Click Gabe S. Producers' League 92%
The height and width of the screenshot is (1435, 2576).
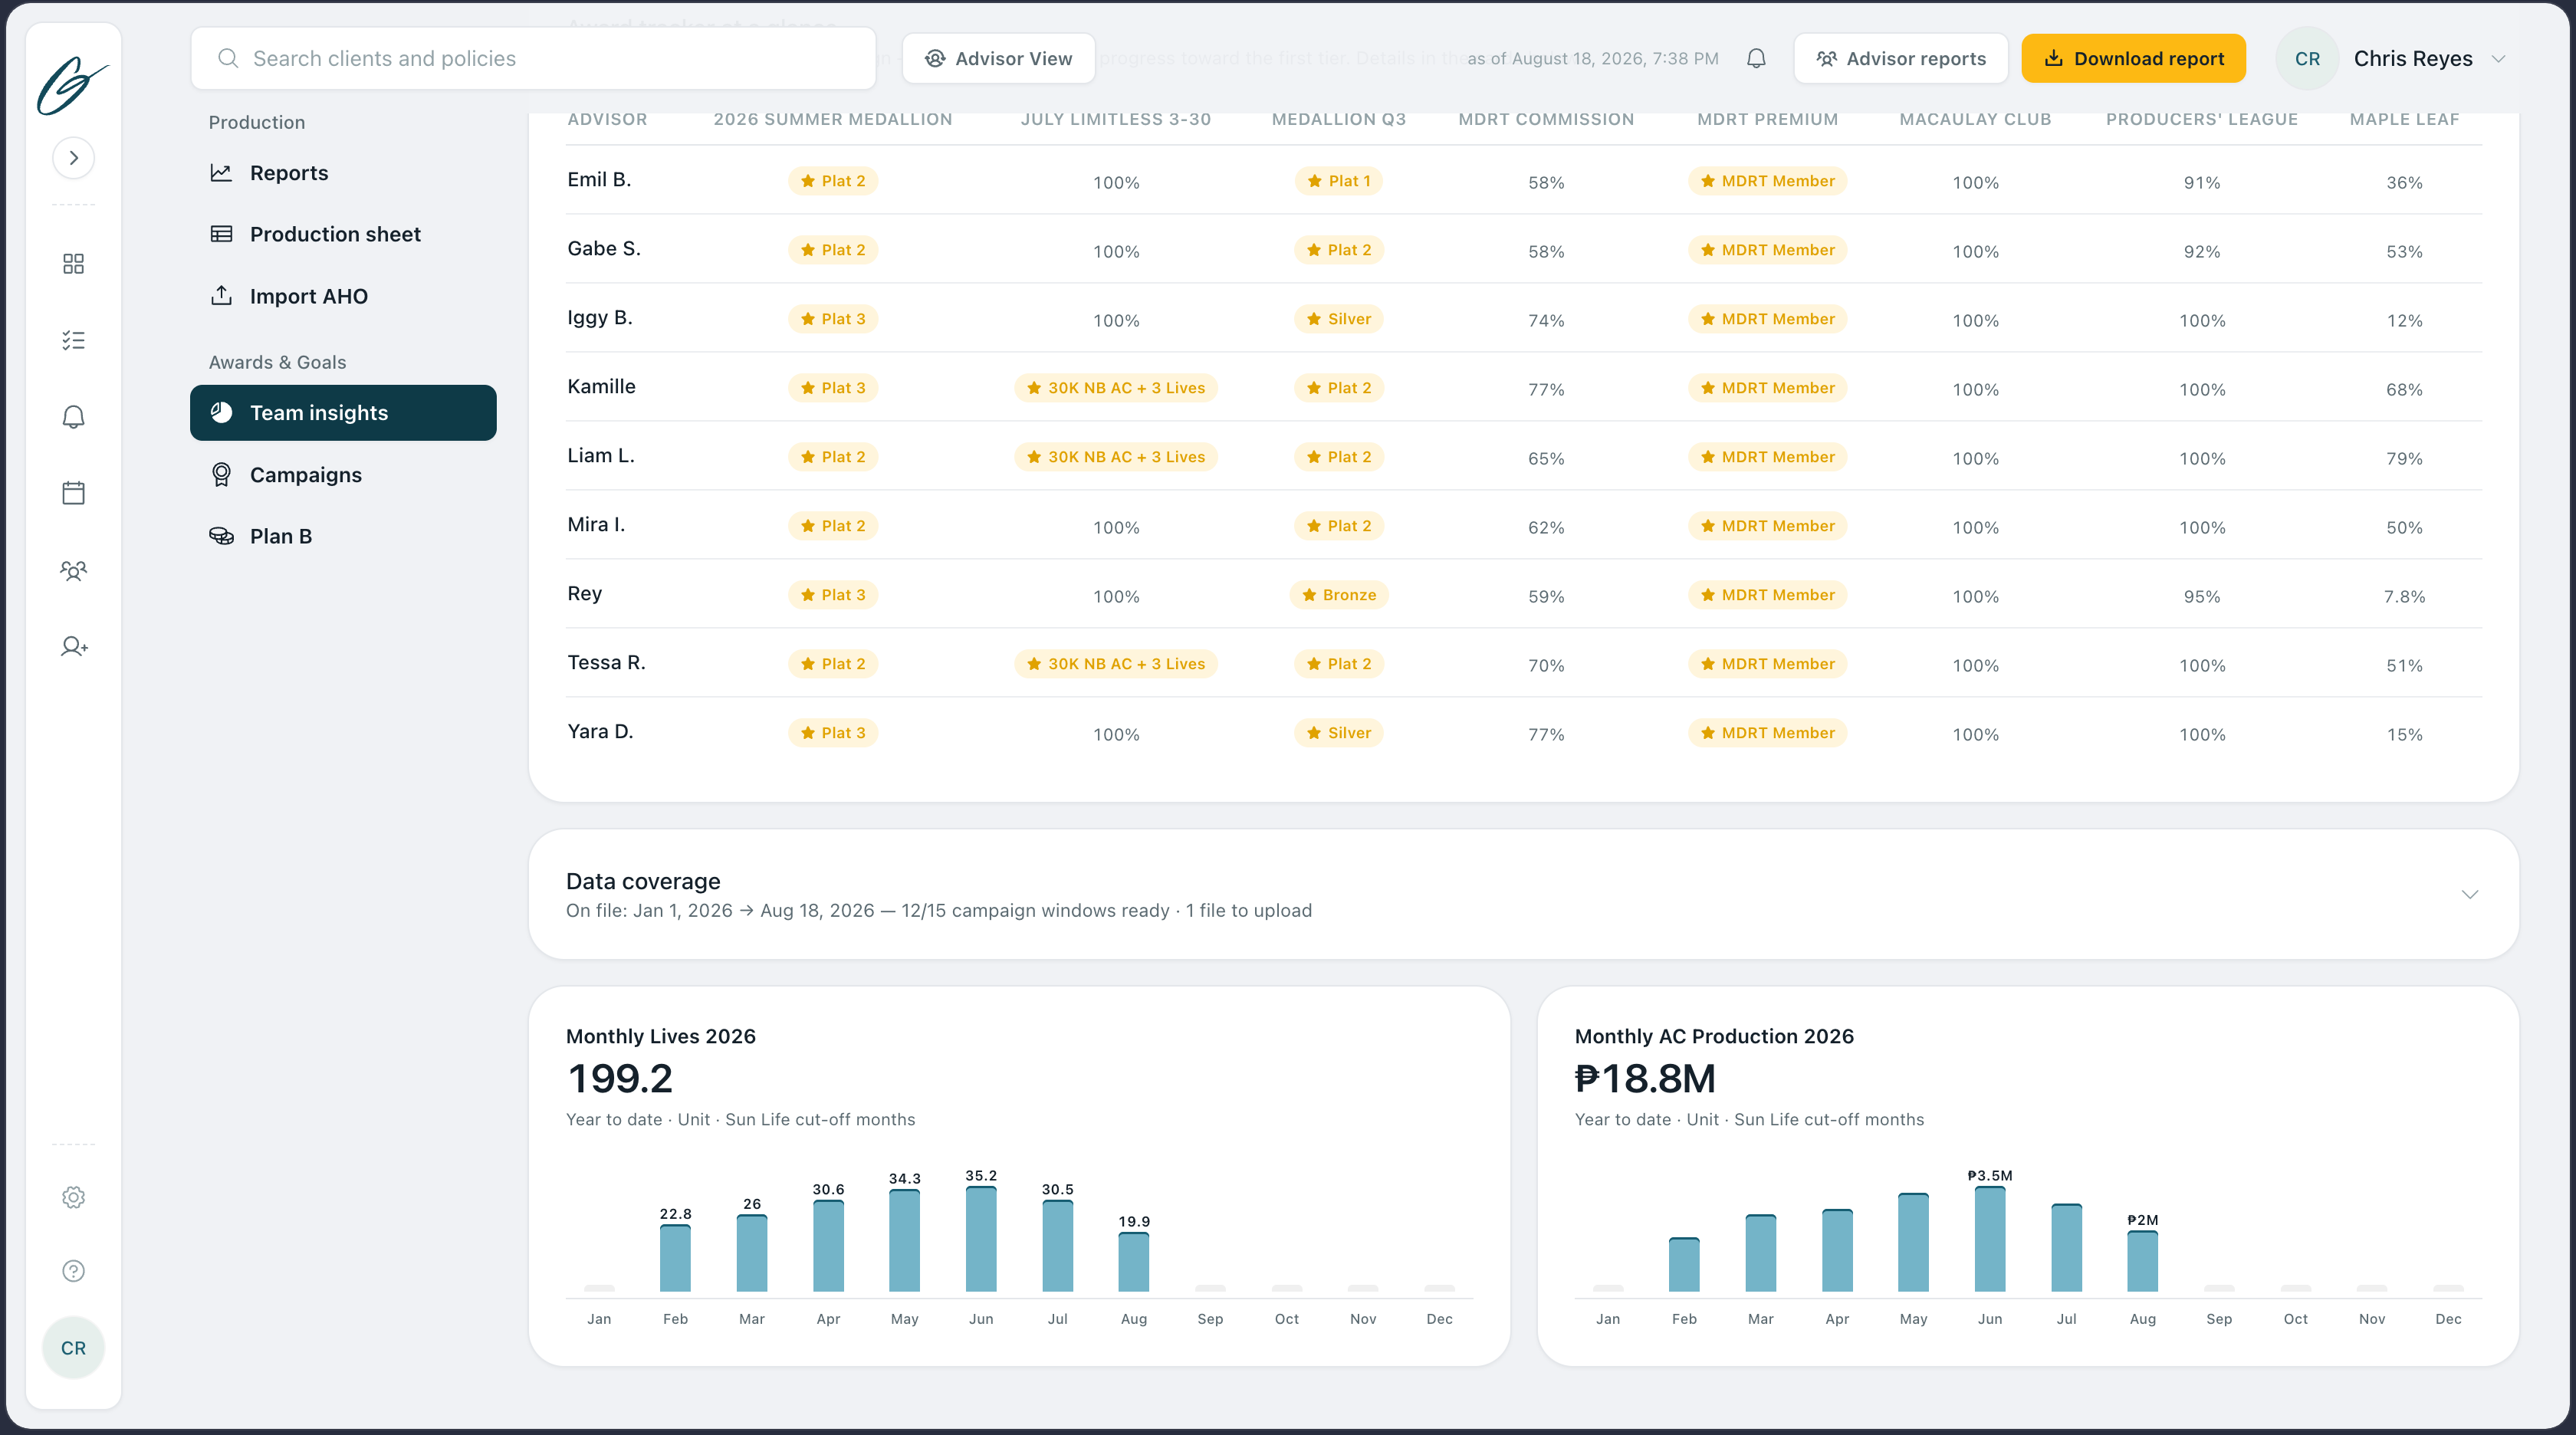(x=2202, y=252)
